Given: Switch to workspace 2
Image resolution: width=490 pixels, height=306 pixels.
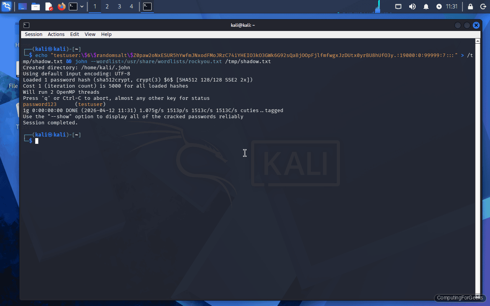Looking at the screenshot, I should coord(107,7).
